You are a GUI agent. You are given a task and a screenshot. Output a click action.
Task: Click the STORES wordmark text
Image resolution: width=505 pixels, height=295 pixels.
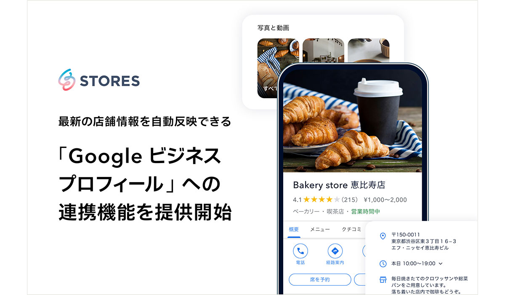tap(109, 80)
